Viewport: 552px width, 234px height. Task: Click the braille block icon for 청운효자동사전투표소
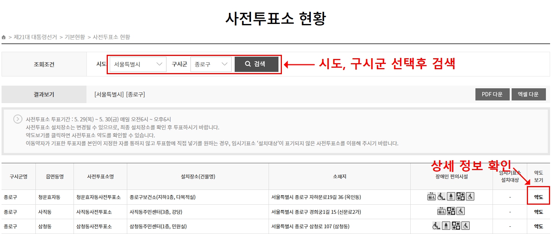point(460,196)
